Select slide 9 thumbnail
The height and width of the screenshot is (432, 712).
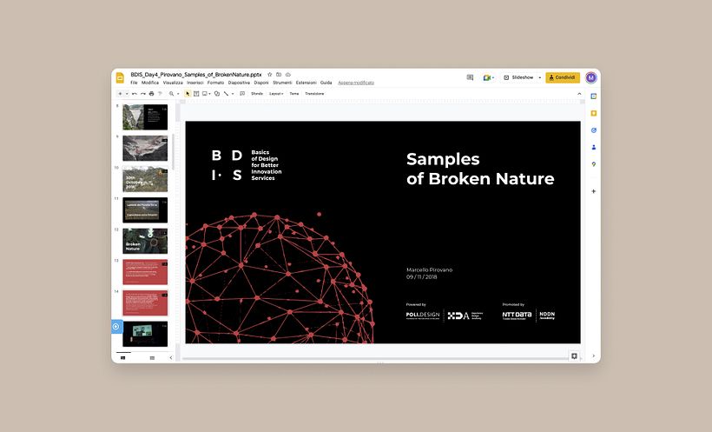point(145,148)
